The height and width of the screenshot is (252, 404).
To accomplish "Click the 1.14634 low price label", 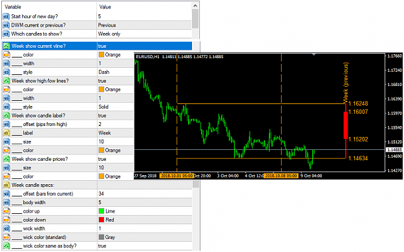I will 358,158.
